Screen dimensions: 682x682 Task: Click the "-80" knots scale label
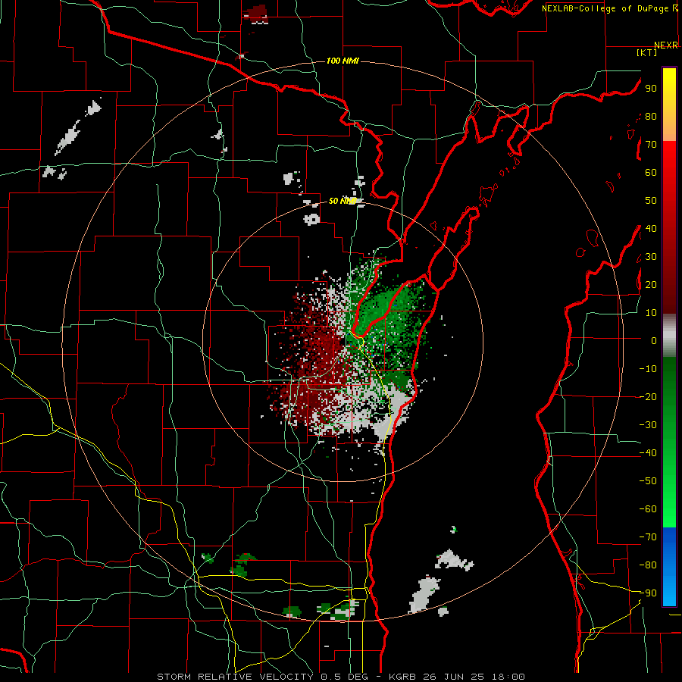pyautogui.click(x=648, y=565)
